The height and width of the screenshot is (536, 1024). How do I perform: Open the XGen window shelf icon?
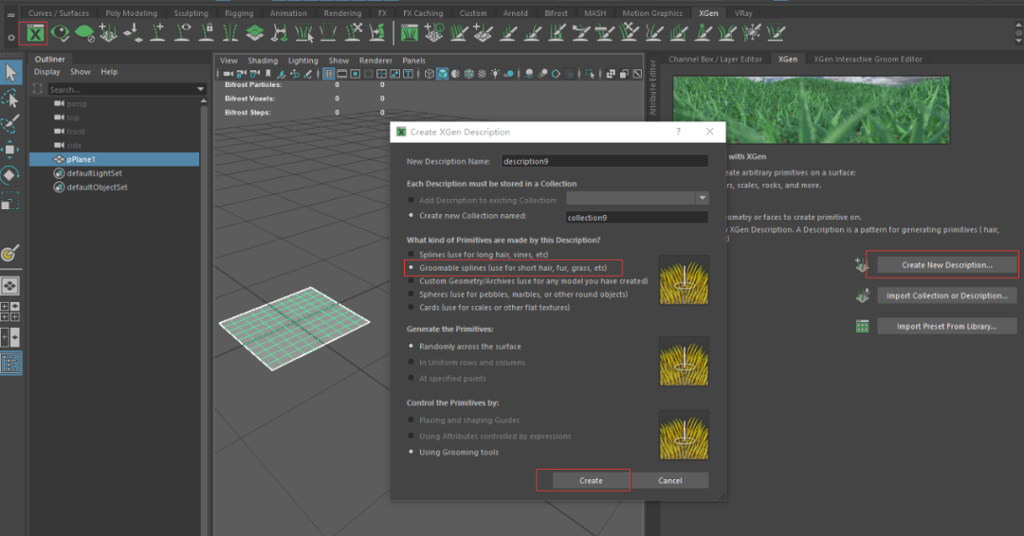35,33
